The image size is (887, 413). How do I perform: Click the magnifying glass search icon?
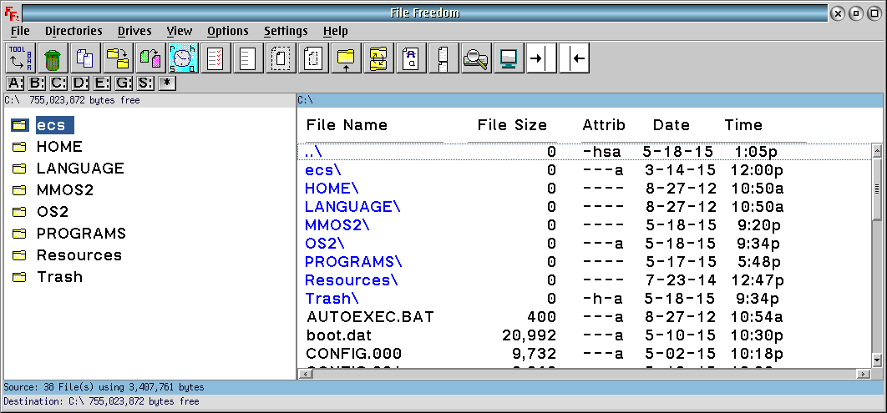(x=475, y=58)
